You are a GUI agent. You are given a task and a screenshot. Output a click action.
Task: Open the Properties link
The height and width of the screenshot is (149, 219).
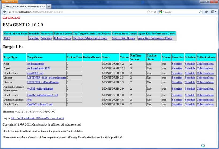click(46, 38)
